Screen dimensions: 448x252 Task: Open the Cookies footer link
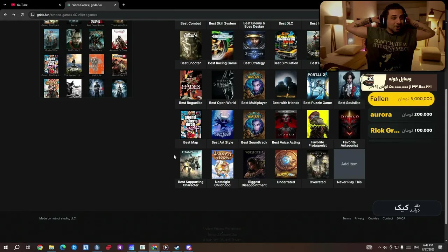(x=373, y=218)
